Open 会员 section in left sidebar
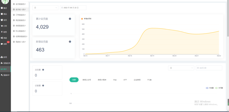229x112 pixels. click(4, 20)
